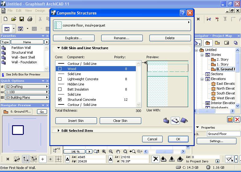
Task: Select Structural Wall favorite
Action: coord(22,53)
